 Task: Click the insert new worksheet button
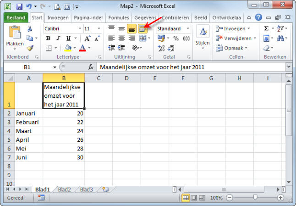[105, 189]
